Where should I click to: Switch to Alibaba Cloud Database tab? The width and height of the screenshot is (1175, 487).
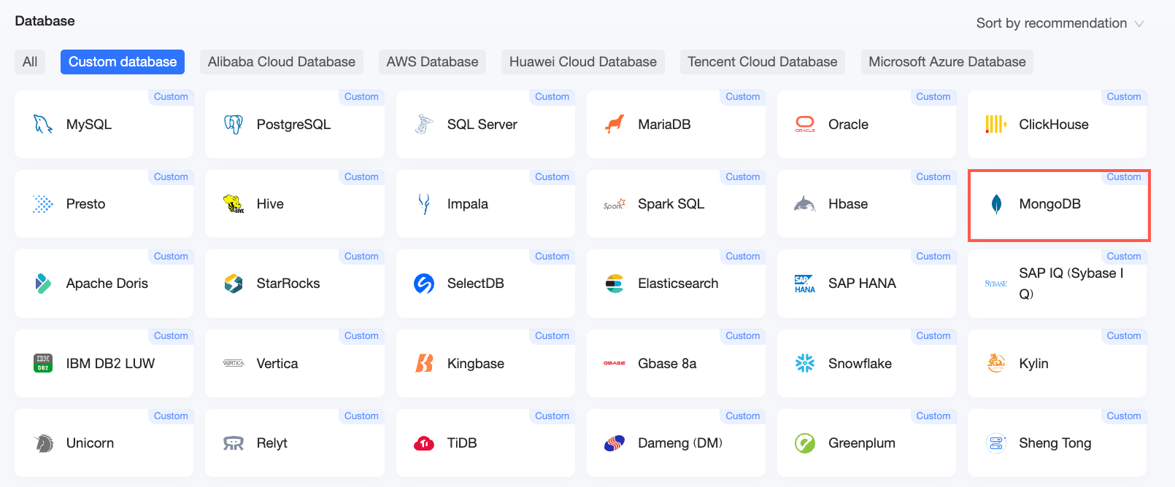pos(282,62)
